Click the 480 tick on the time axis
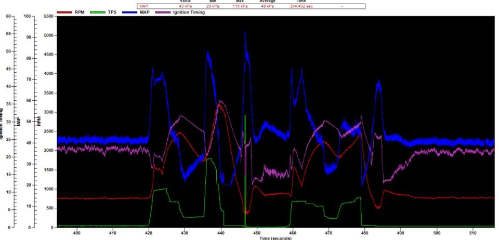 [365, 232]
